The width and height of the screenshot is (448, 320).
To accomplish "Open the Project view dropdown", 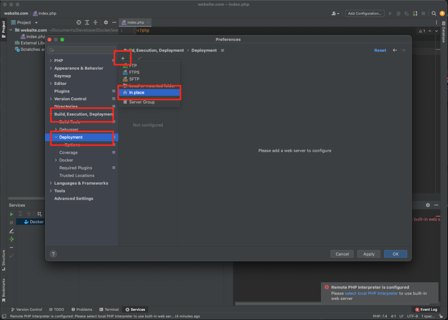I will tap(36, 23).
